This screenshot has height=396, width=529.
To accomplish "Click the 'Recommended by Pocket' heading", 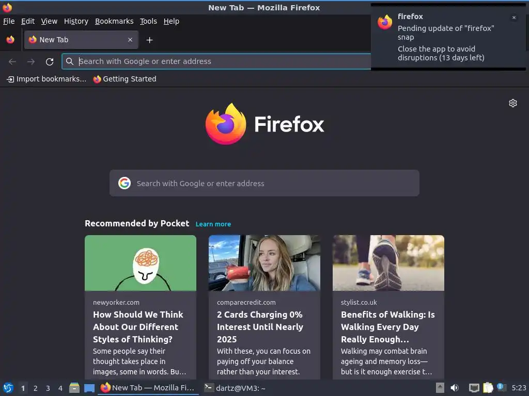I will coord(137,224).
